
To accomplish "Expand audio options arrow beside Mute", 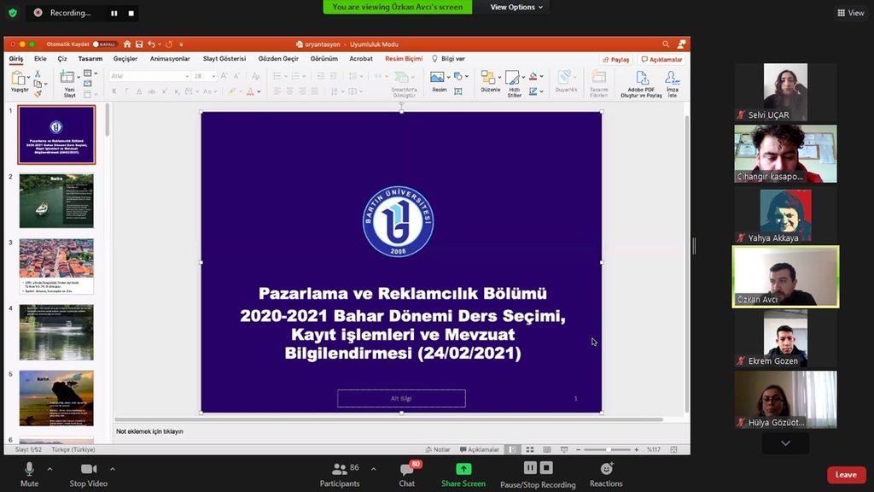I will tap(50, 469).
